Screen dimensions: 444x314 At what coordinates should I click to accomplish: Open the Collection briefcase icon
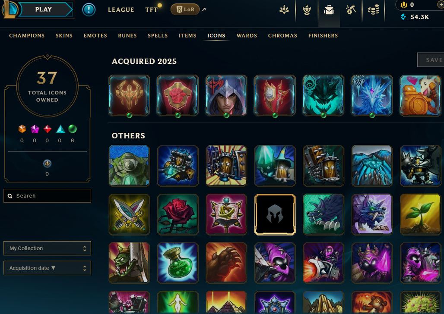pyautogui.click(x=329, y=10)
